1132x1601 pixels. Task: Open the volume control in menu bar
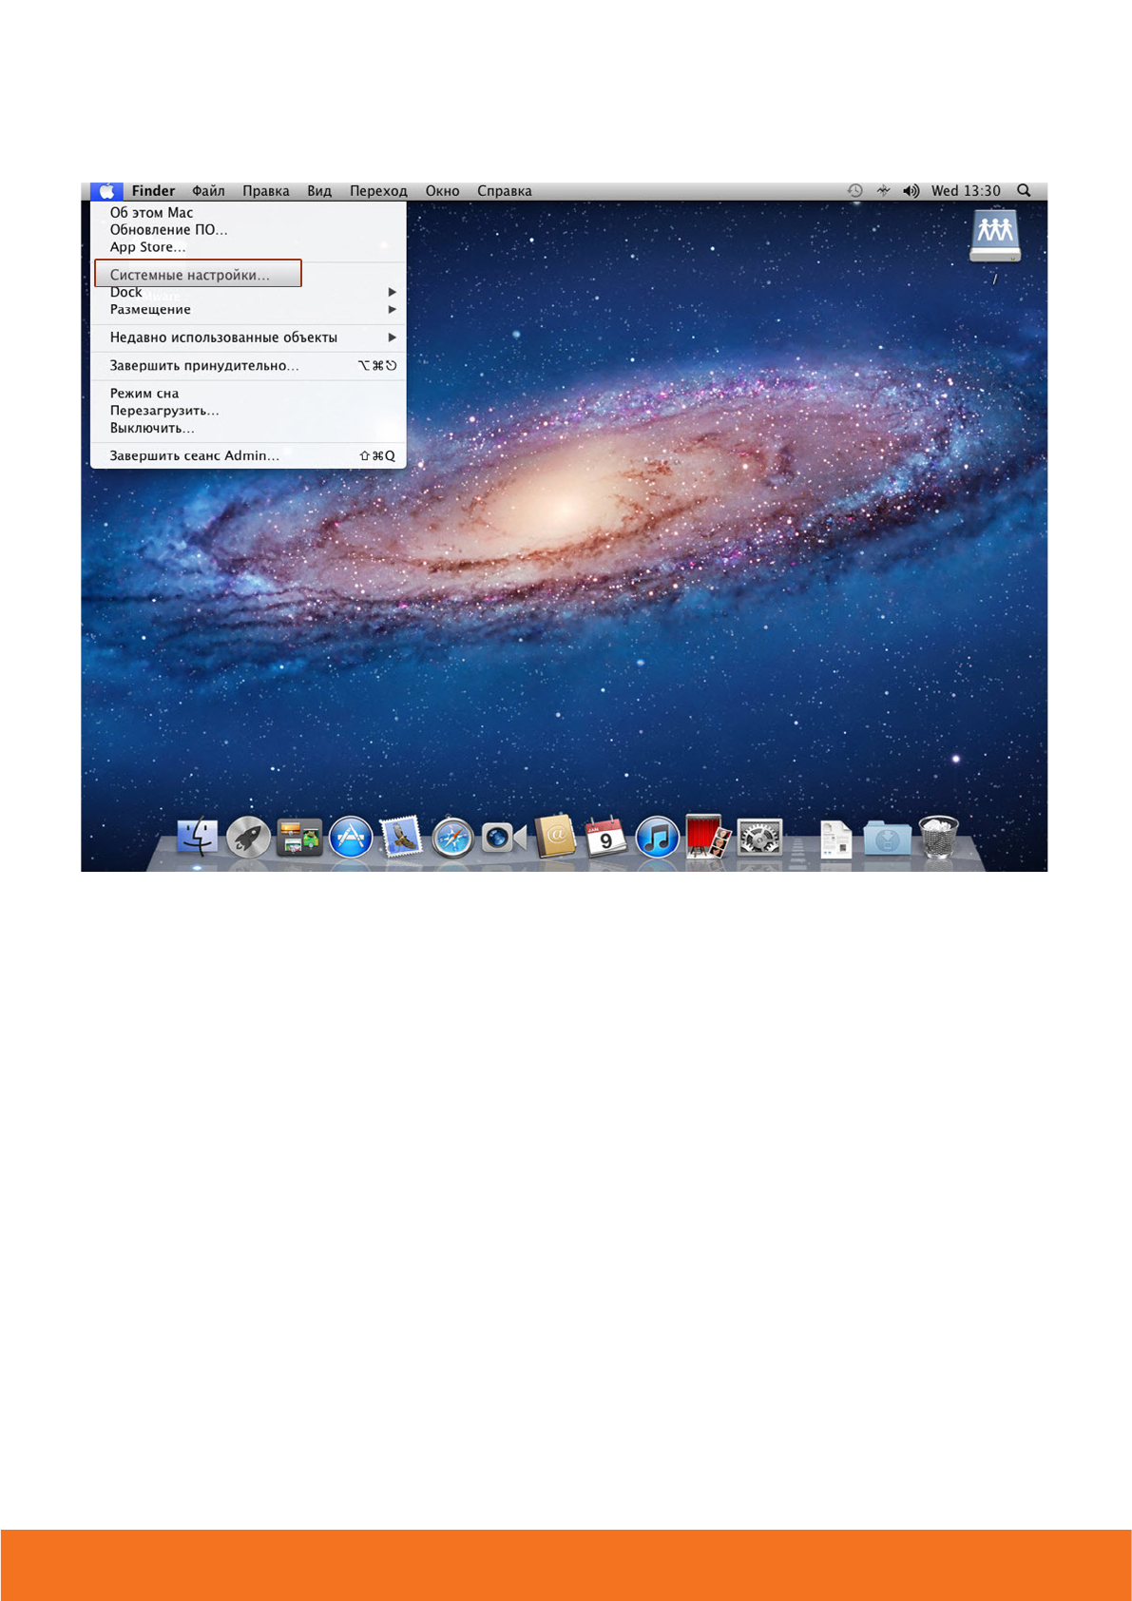coord(911,191)
